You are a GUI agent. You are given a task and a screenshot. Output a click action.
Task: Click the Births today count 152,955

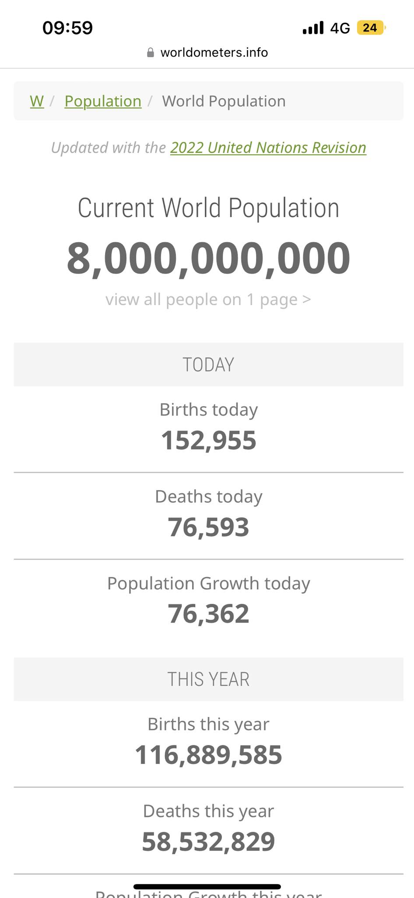tap(208, 440)
